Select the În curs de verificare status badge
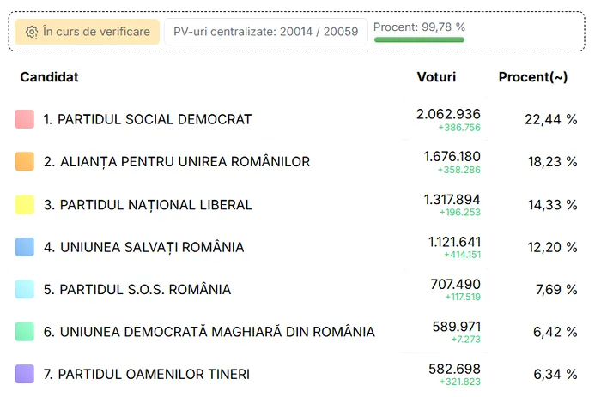This screenshot has height=397, width=601. 87,32
